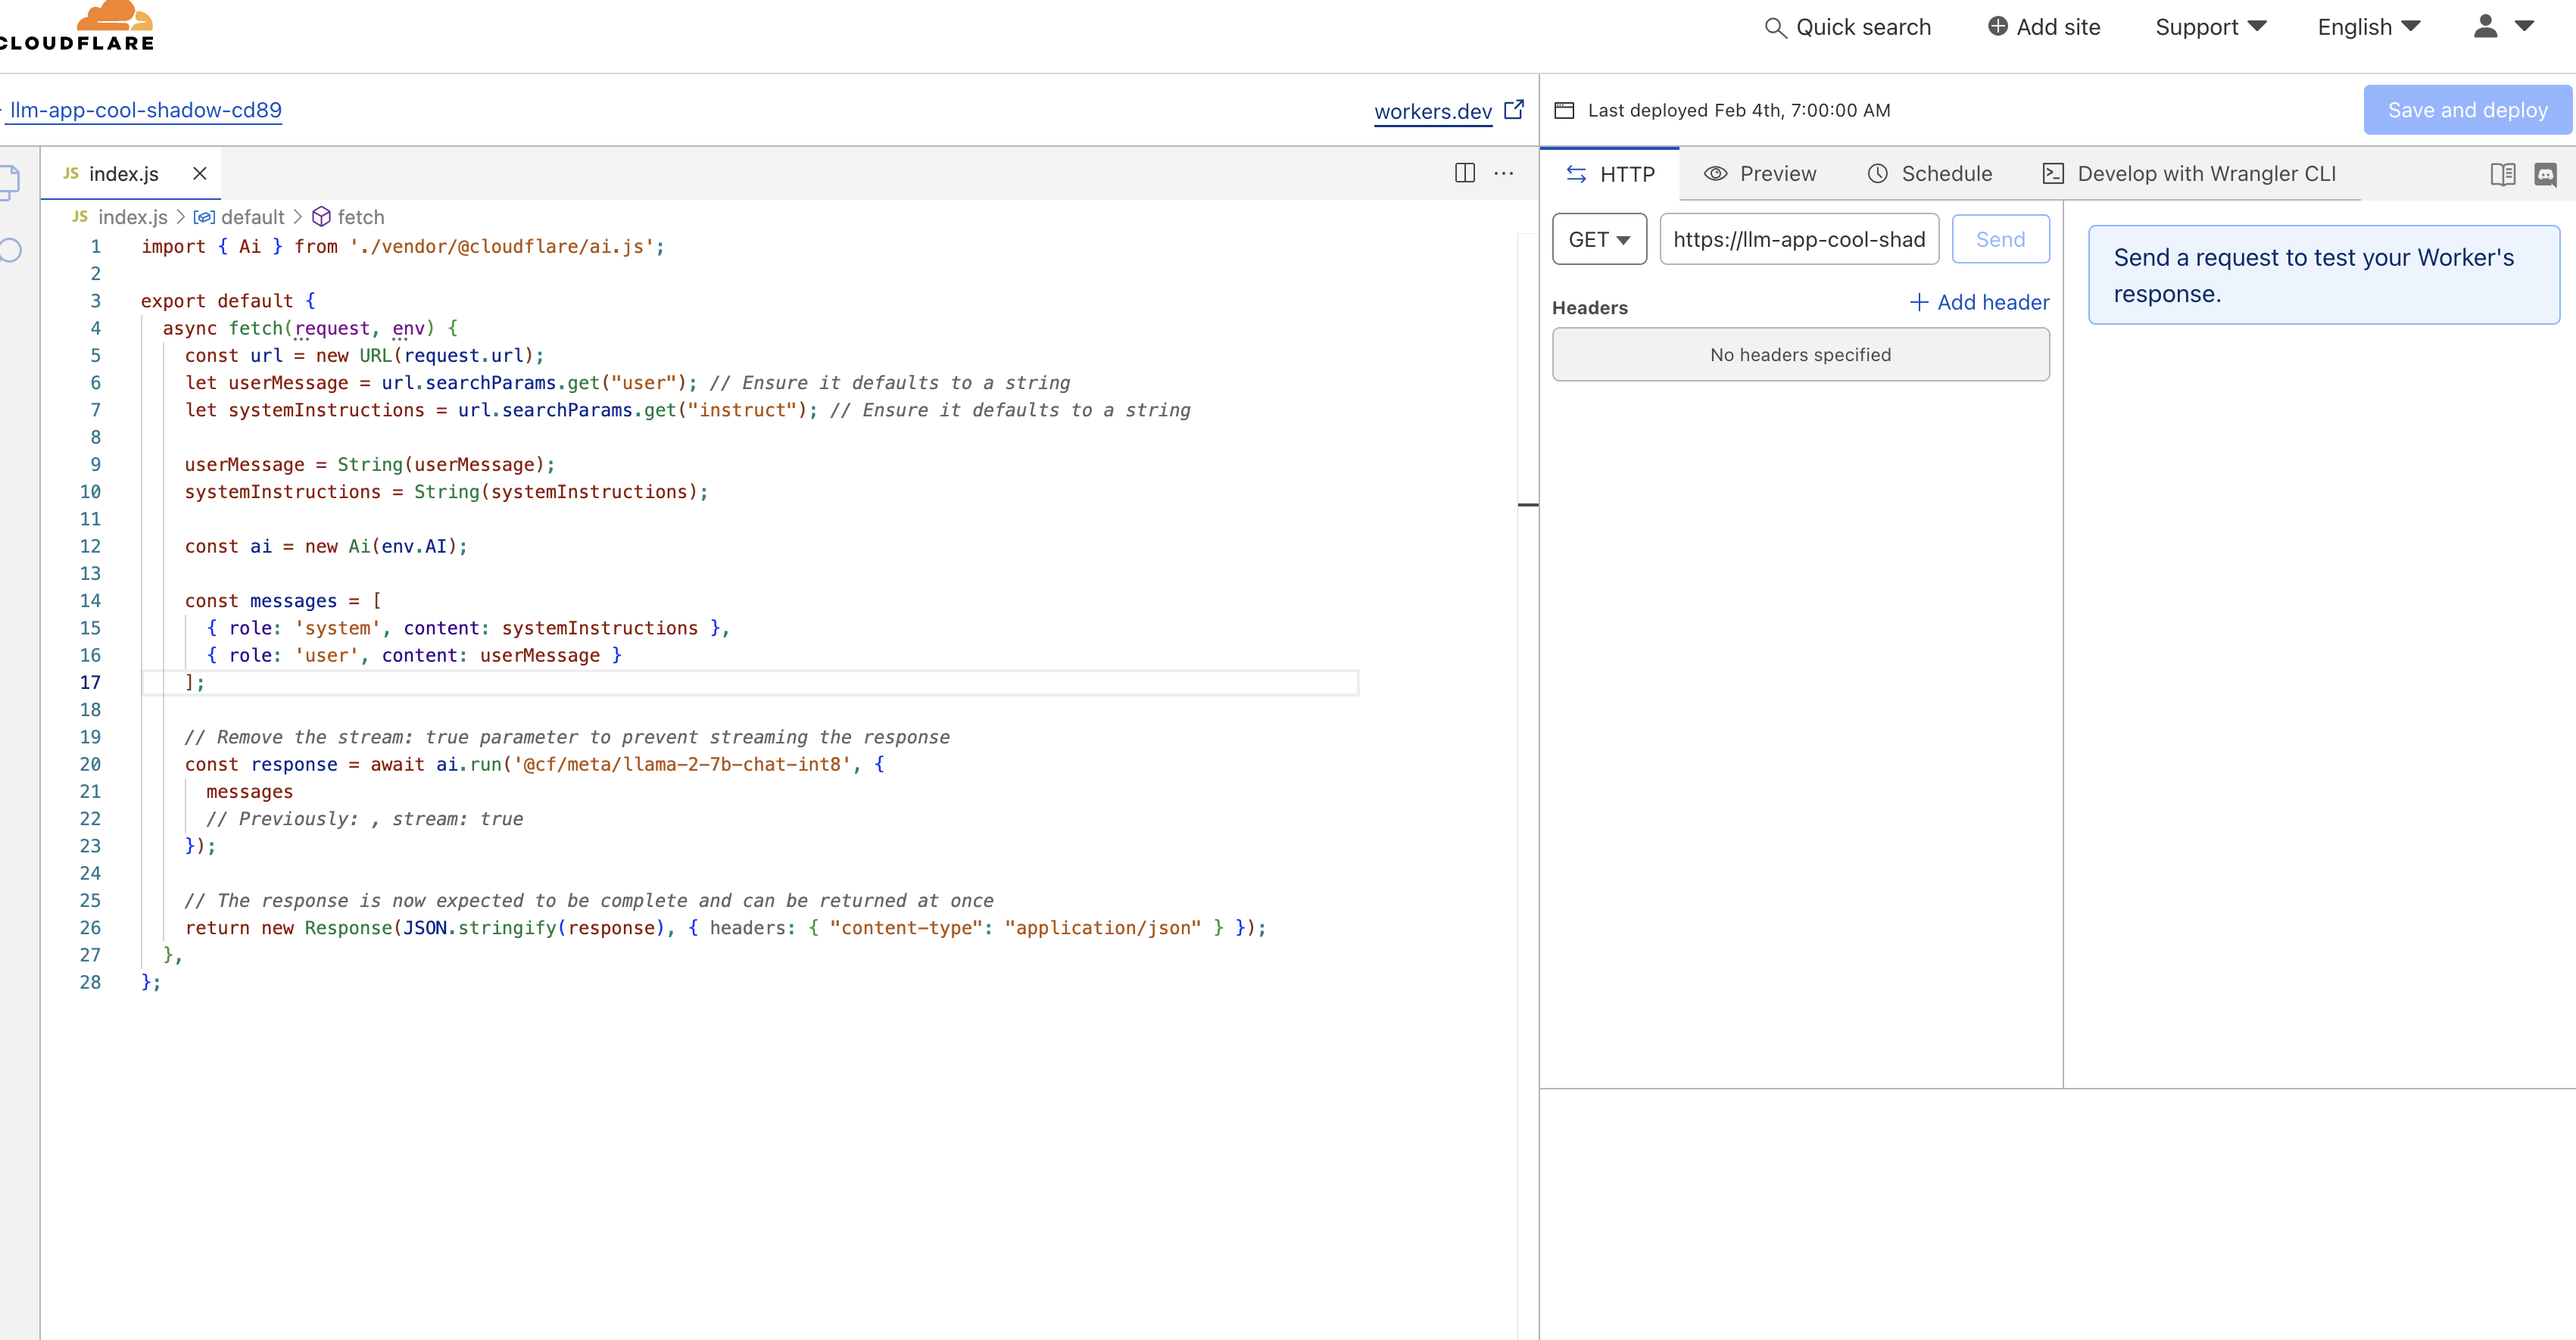Select Develop with Wrangler CLI tab
The height and width of the screenshot is (1340, 2576).
pos(2188,174)
